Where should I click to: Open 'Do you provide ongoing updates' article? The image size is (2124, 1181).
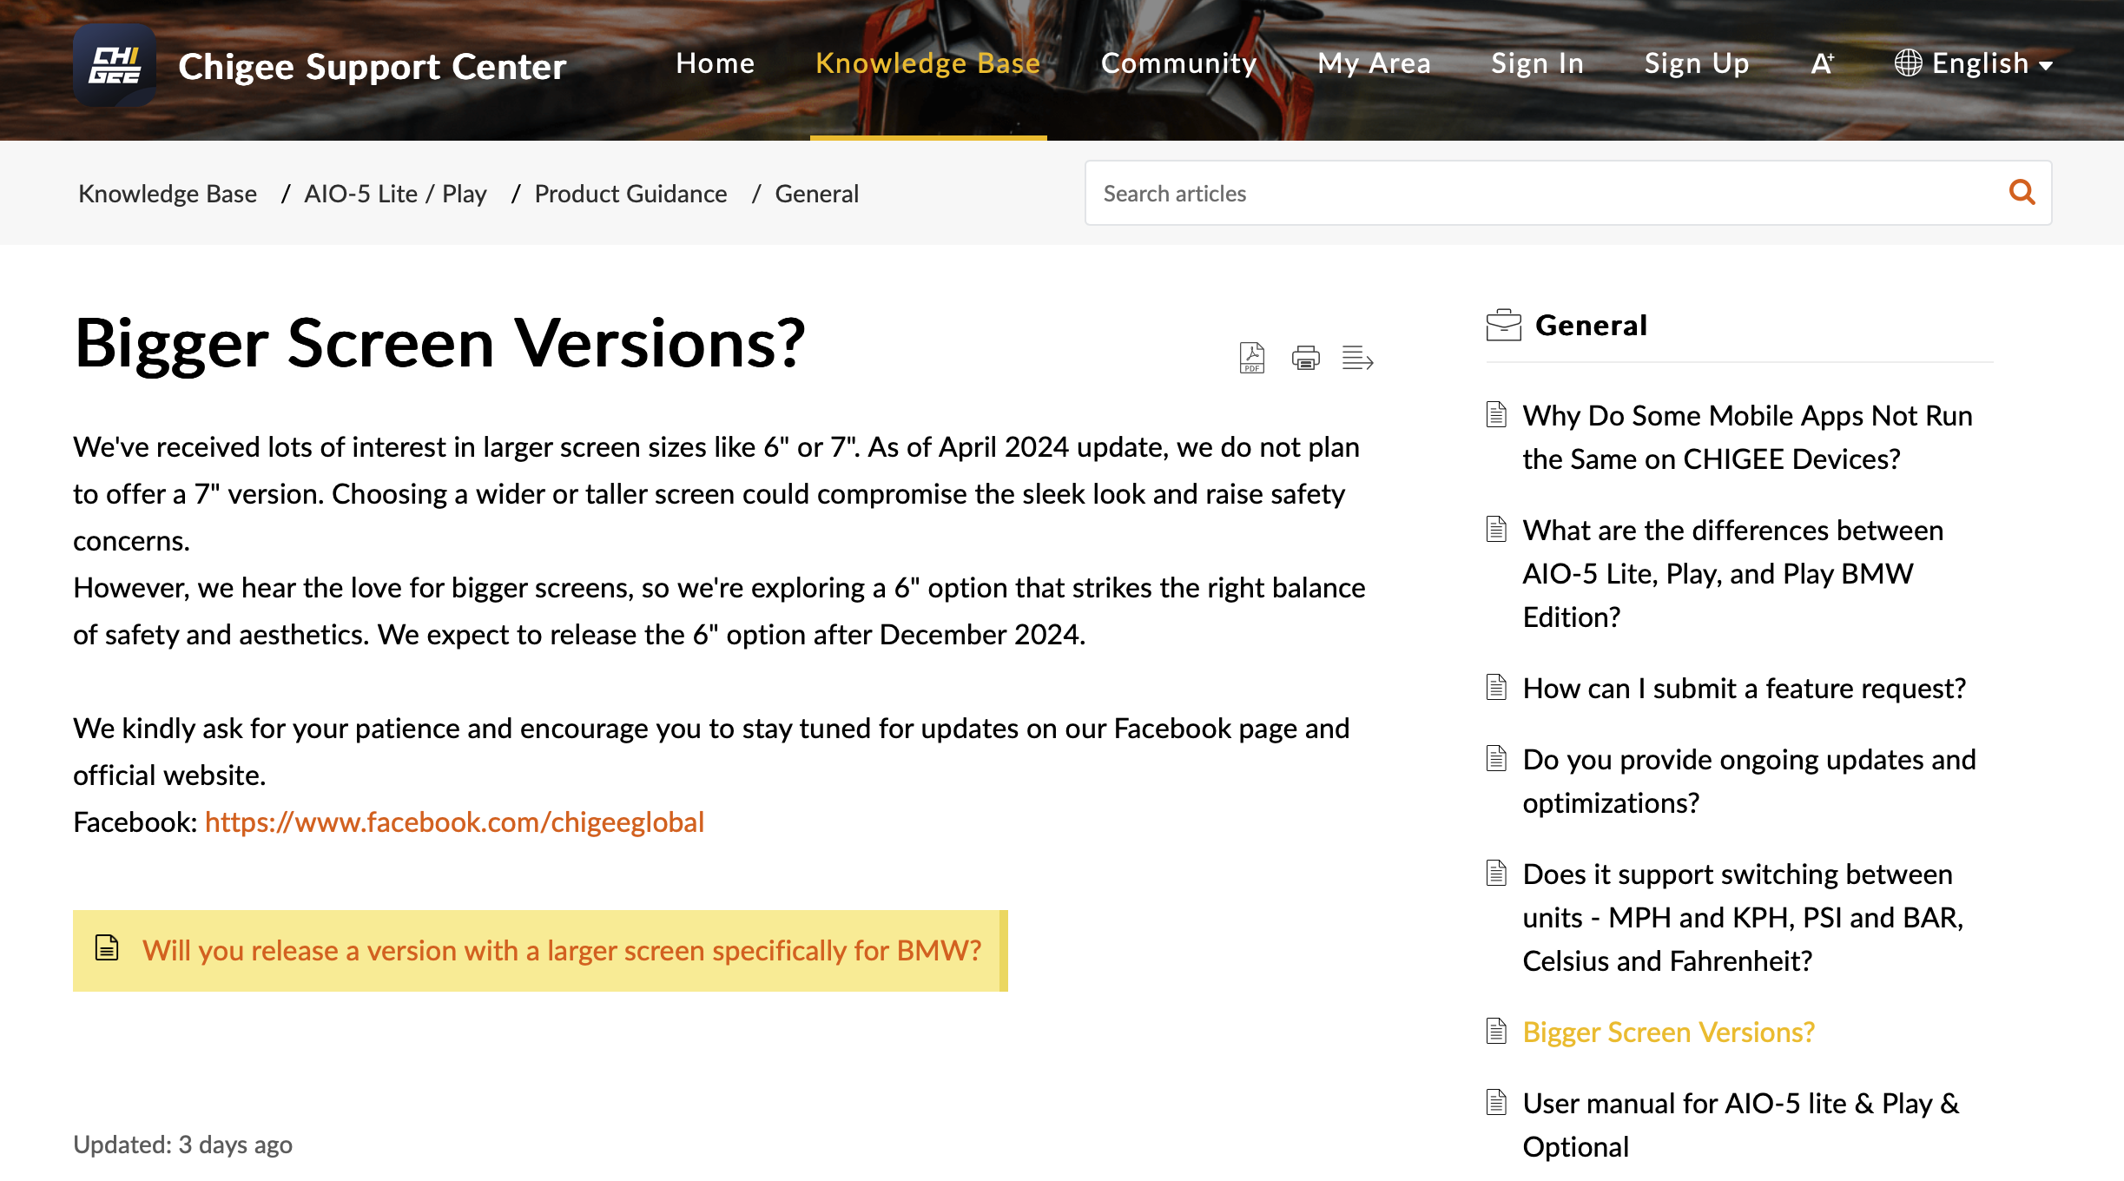(x=1749, y=781)
